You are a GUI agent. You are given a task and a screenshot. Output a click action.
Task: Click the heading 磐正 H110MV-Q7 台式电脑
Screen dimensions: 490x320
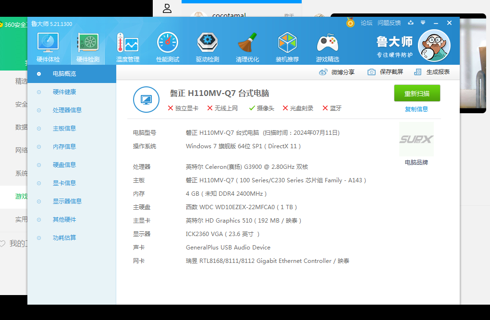pyautogui.click(x=220, y=94)
